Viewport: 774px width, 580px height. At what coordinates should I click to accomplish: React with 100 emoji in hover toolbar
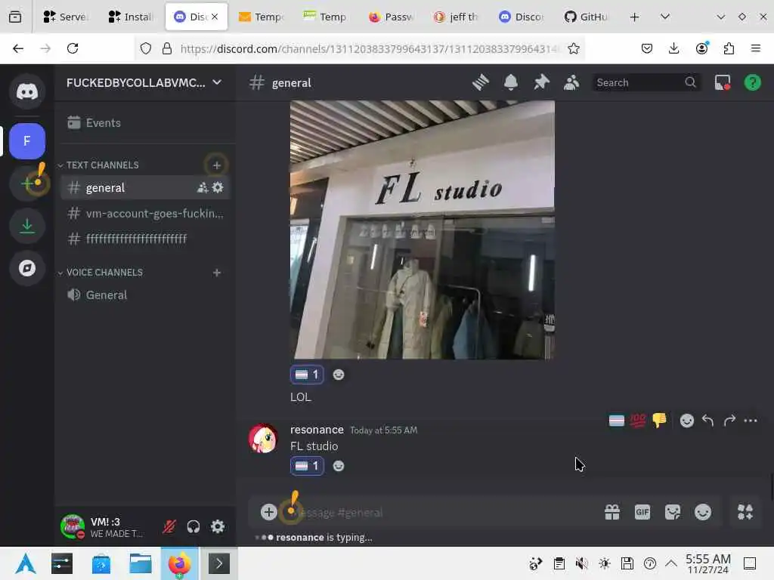point(638,421)
